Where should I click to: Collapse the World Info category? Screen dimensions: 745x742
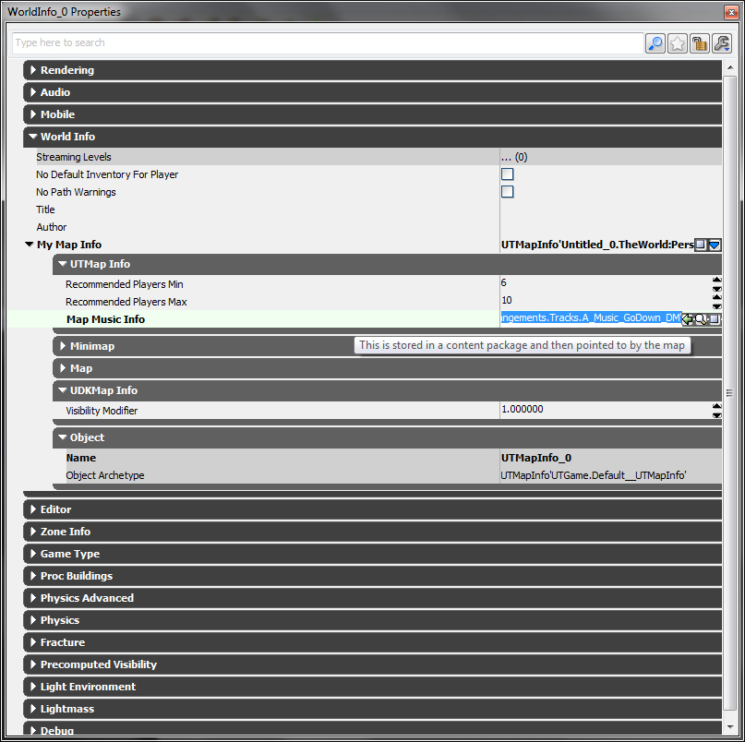coord(33,137)
